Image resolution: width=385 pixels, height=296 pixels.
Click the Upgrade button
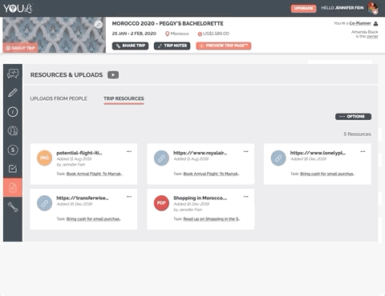tap(303, 8)
